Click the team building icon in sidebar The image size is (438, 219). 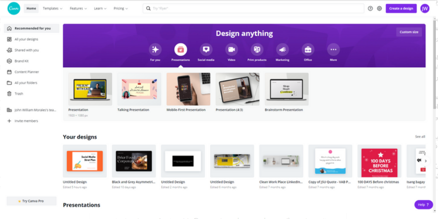(x=9, y=110)
